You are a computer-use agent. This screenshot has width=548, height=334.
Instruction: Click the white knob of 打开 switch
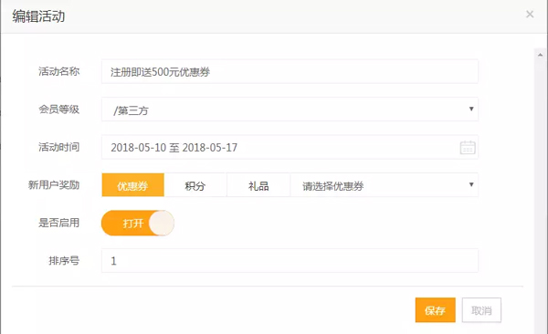pyautogui.click(x=162, y=223)
